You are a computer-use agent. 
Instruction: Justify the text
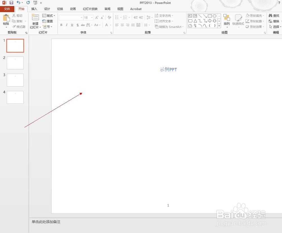click(133, 25)
